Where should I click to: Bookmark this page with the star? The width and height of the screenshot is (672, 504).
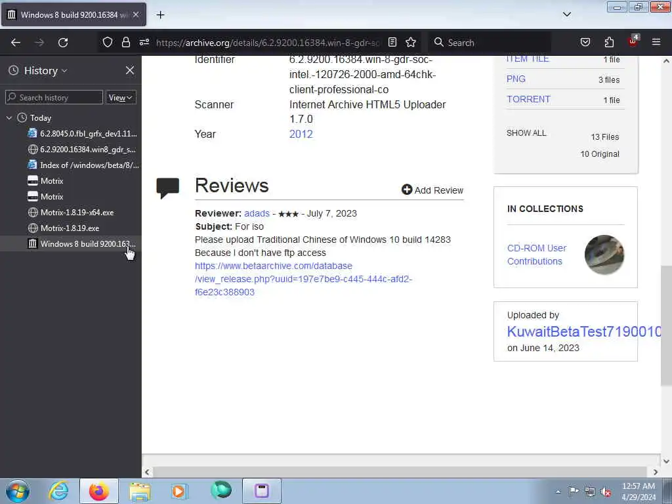(411, 42)
